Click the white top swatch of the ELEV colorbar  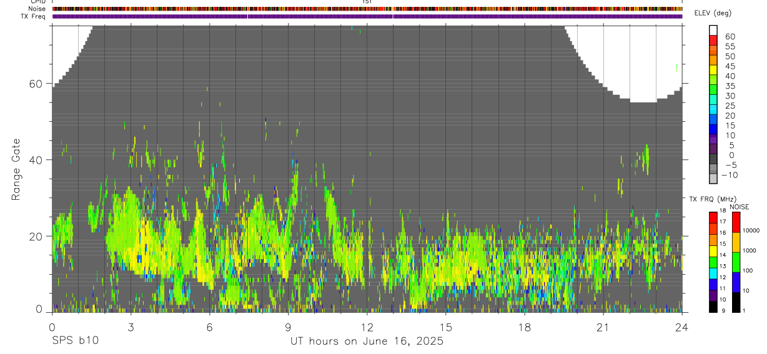713,31
